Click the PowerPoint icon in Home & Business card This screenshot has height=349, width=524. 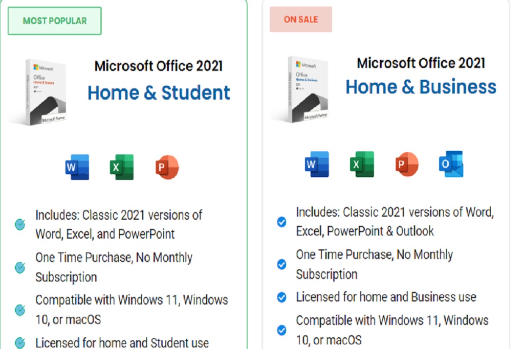point(407,164)
